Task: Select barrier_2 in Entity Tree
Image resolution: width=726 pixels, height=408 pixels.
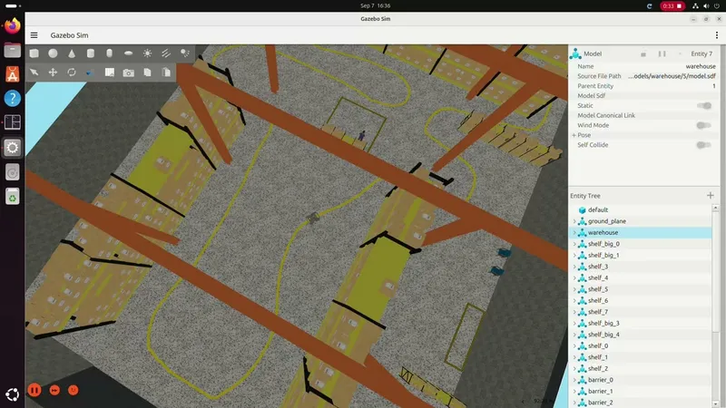Action: pyautogui.click(x=641, y=403)
